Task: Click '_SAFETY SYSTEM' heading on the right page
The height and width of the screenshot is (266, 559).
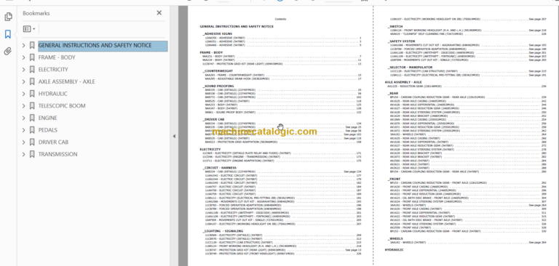Action: [401, 41]
